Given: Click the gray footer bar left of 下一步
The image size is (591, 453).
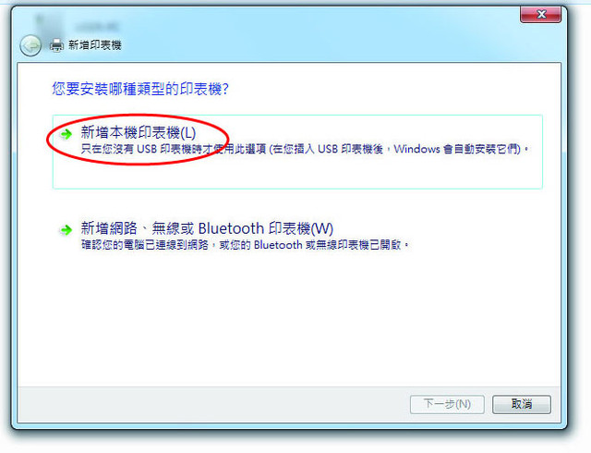Looking at the screenshot, I should click(x=213, y=404).
